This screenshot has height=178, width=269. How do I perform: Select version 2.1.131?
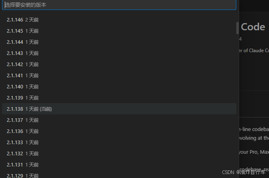(119, 164)
